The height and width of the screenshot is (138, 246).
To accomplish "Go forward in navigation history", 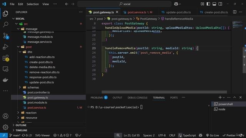I will [73, 4].
